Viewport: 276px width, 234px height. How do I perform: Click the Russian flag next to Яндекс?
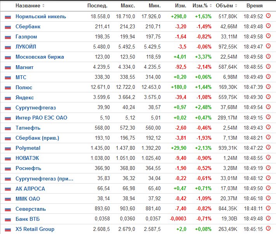tap(8, 98)
